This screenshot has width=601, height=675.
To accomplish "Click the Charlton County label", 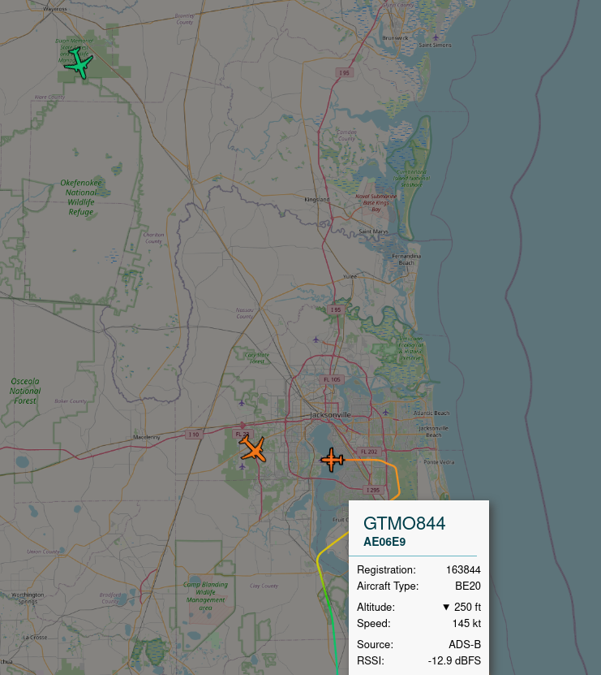I will (153, 238).
